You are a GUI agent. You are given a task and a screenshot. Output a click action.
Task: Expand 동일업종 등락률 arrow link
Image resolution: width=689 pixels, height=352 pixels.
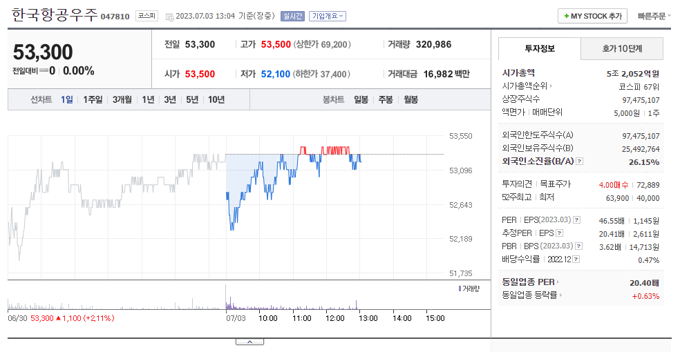click(x=560, y=295)
